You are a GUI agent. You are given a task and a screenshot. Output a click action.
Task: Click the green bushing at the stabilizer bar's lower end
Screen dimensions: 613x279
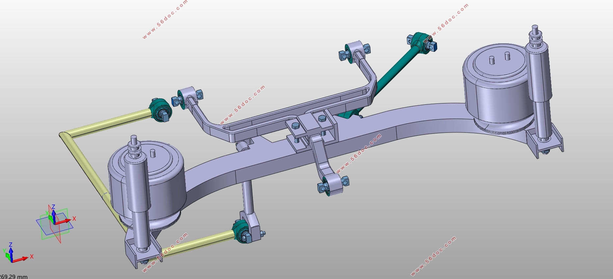tap(242, 232)
